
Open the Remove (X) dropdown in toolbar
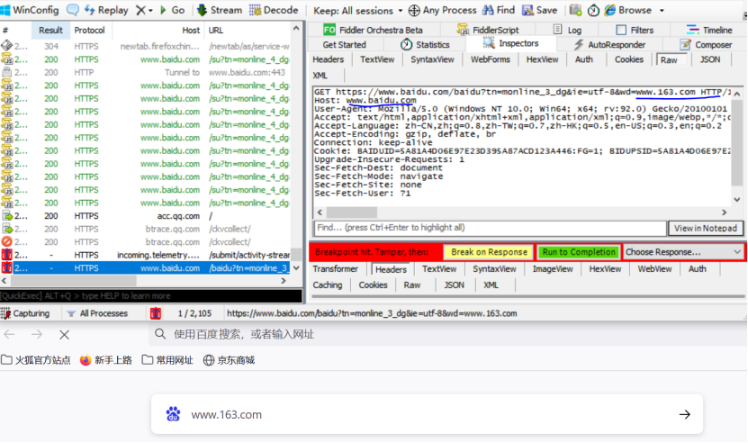[x=144, y=10]
